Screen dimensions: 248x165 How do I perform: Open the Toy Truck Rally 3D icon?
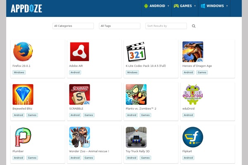click(136, 137)
